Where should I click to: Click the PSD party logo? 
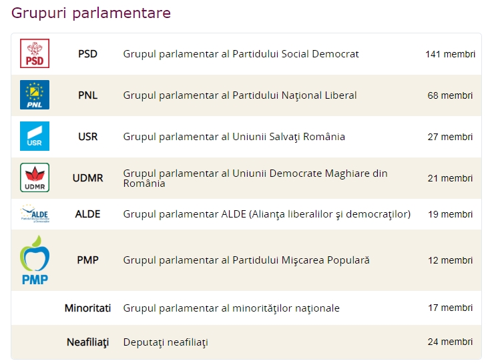click(x=35, y=53)
